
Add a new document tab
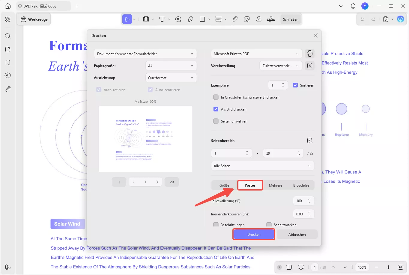coord(77,6)
